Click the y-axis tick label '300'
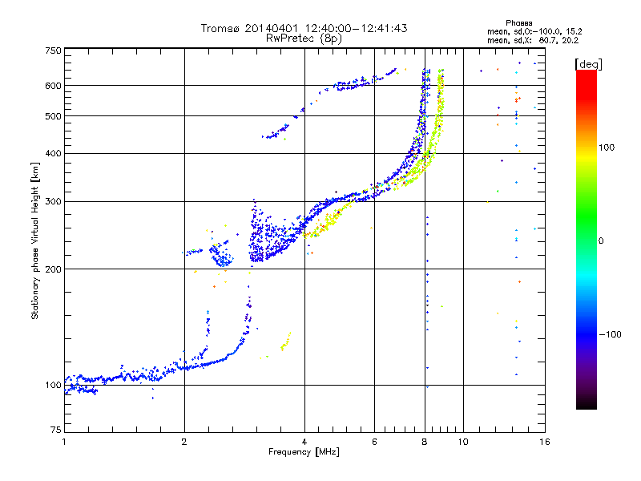Viewport: 641px width, 481px height. click(x=53, y=201)
